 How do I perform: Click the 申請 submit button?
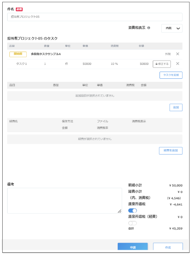click(x=133, y=247)
